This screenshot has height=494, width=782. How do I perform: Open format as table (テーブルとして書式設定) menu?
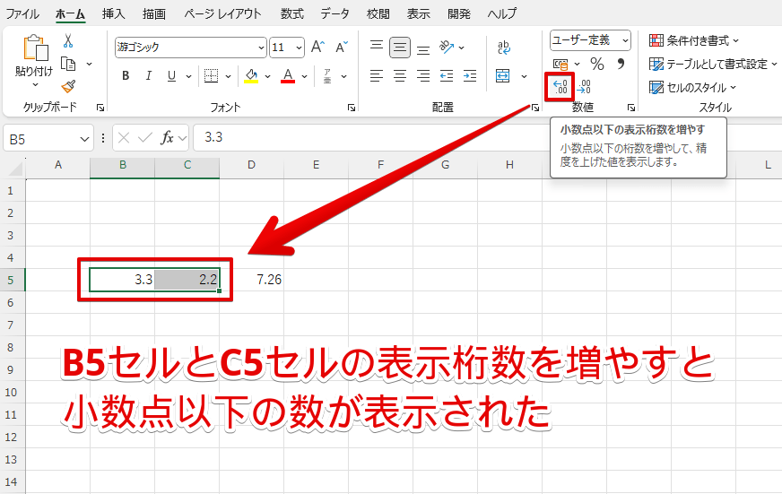pyautogui.click(x=713, y=64)
